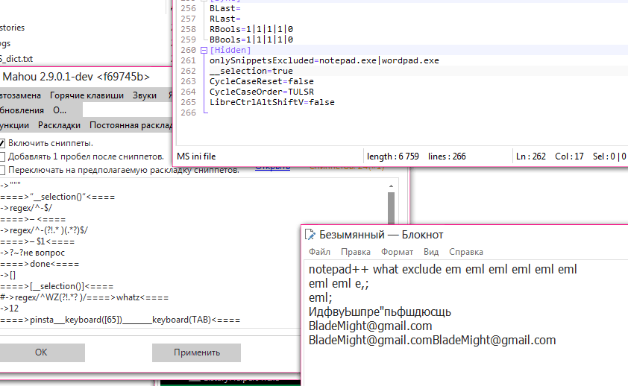This screenshot has height=386, width=628.
Task: Open the 'Файл' menu in Блокнот
Action: (x=320, y=252)
